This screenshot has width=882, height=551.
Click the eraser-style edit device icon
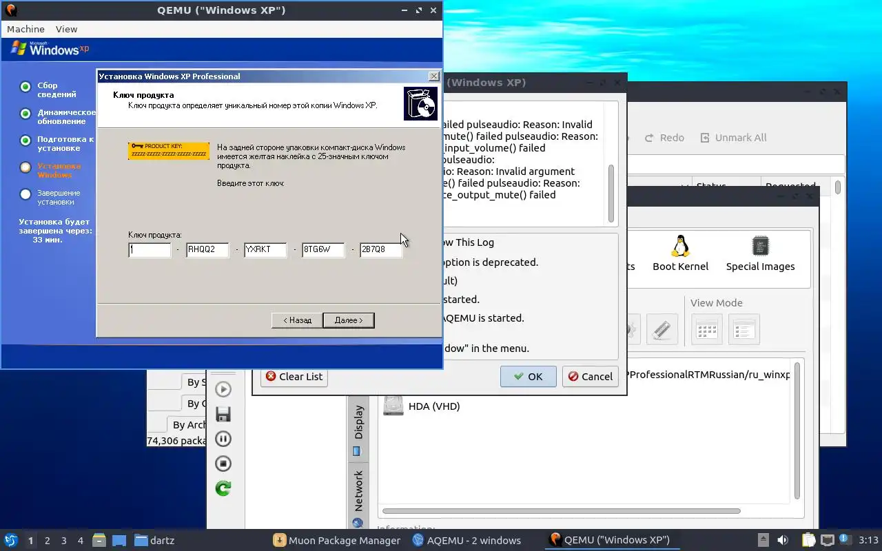661,330
